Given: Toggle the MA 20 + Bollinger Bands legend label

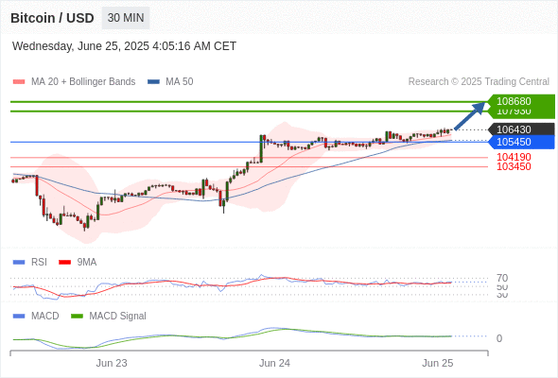Looking at the screenshot, I should (x=83, y=82).
